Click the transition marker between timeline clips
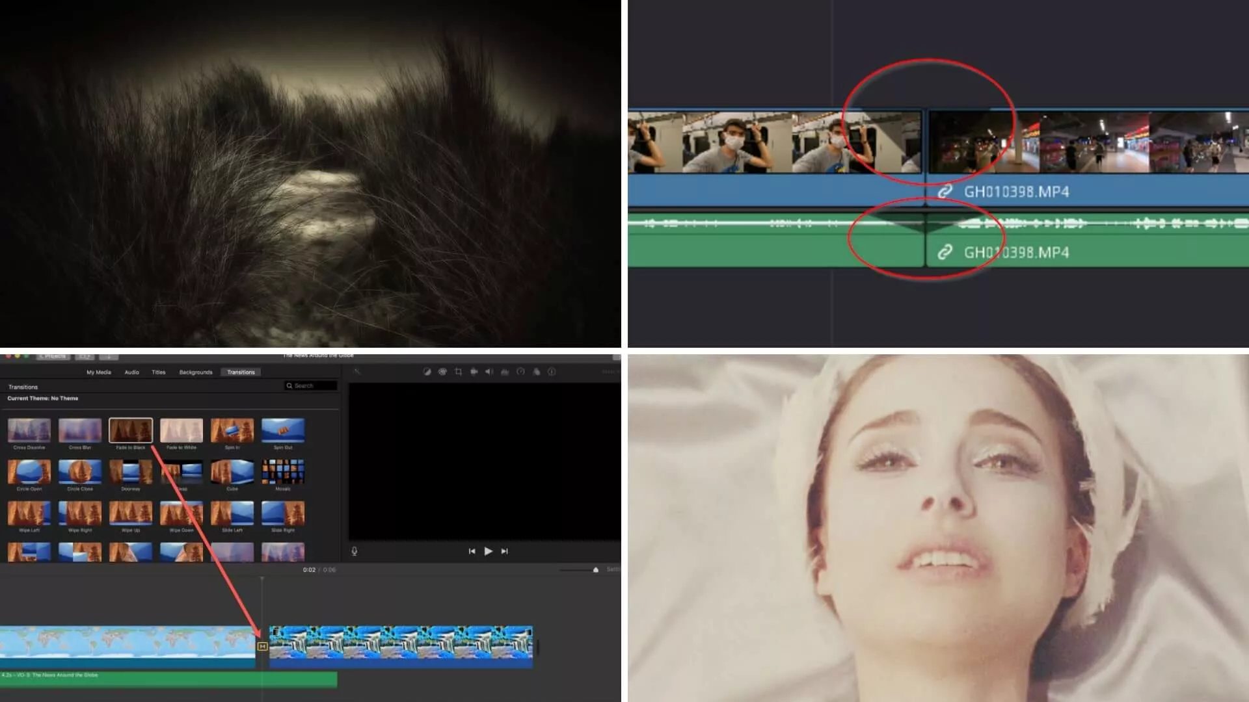1249x702 pixels. pos(262,646)
